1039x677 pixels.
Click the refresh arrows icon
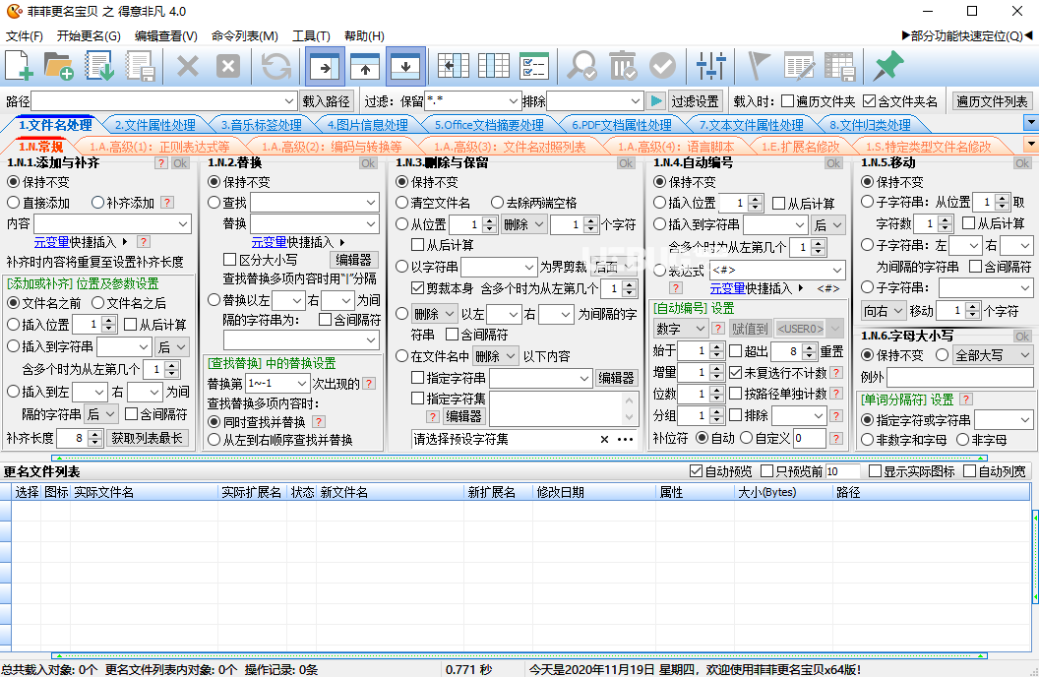pos(276,66)
